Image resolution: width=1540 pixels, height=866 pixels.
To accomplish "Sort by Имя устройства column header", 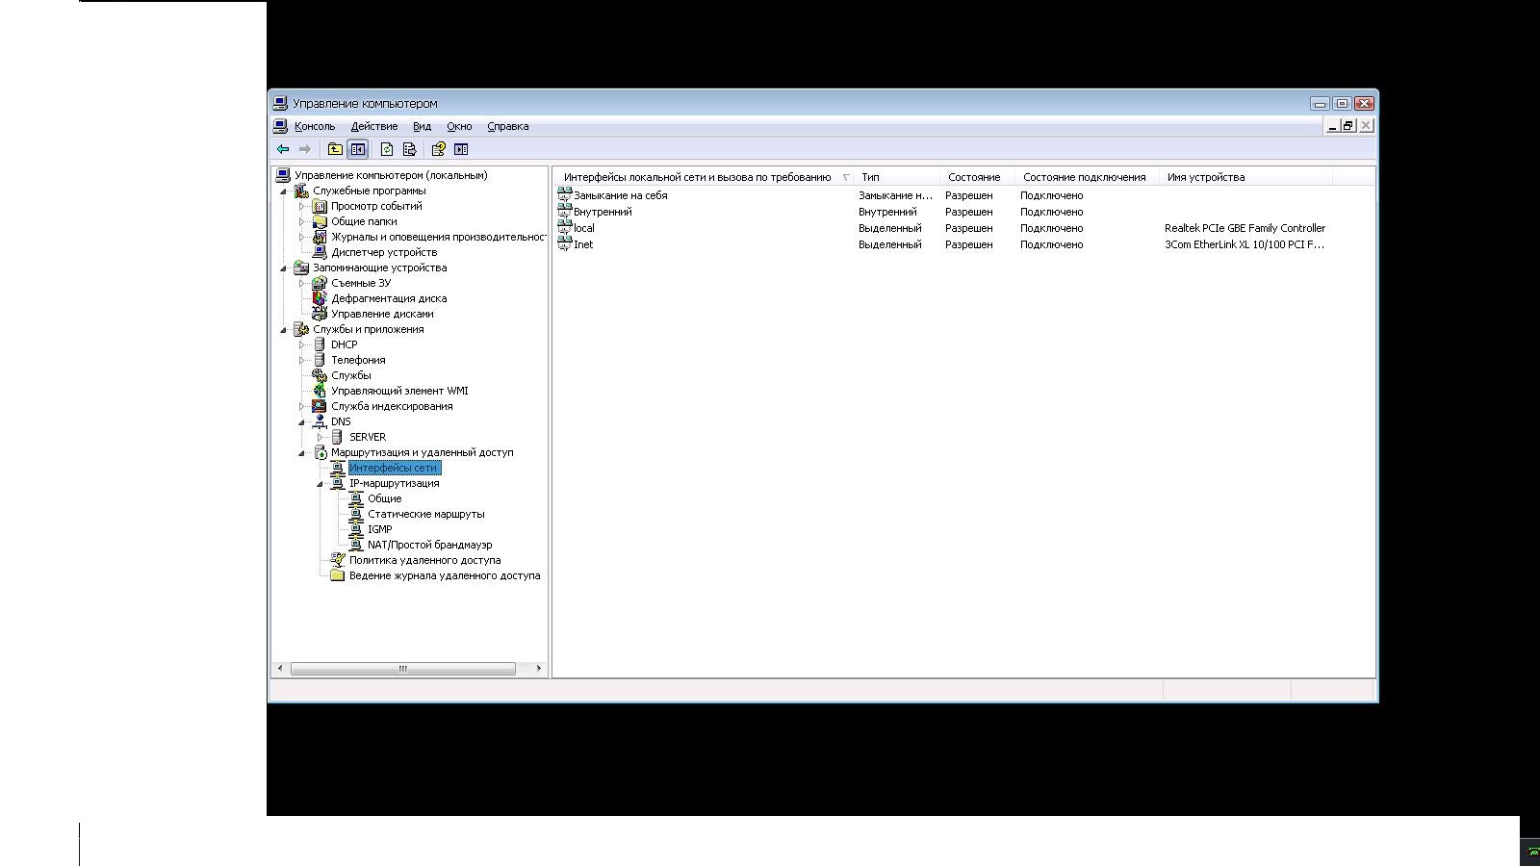I will point(1246,177).
